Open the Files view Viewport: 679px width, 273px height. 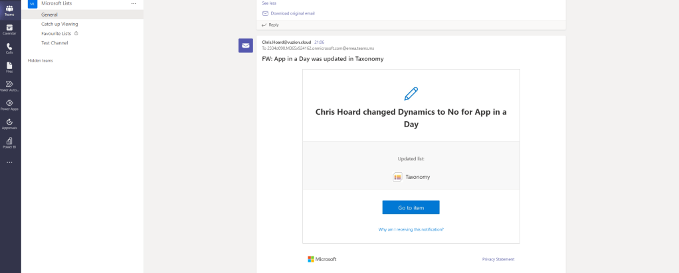click(x=9, y=67)
